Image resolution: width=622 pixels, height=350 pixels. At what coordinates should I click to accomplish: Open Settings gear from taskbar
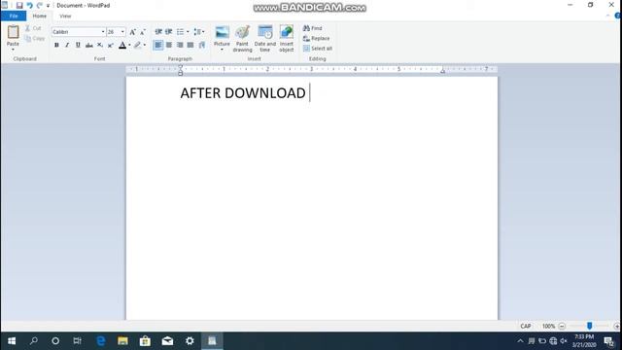pyautogui.click(x=190, y=341)
